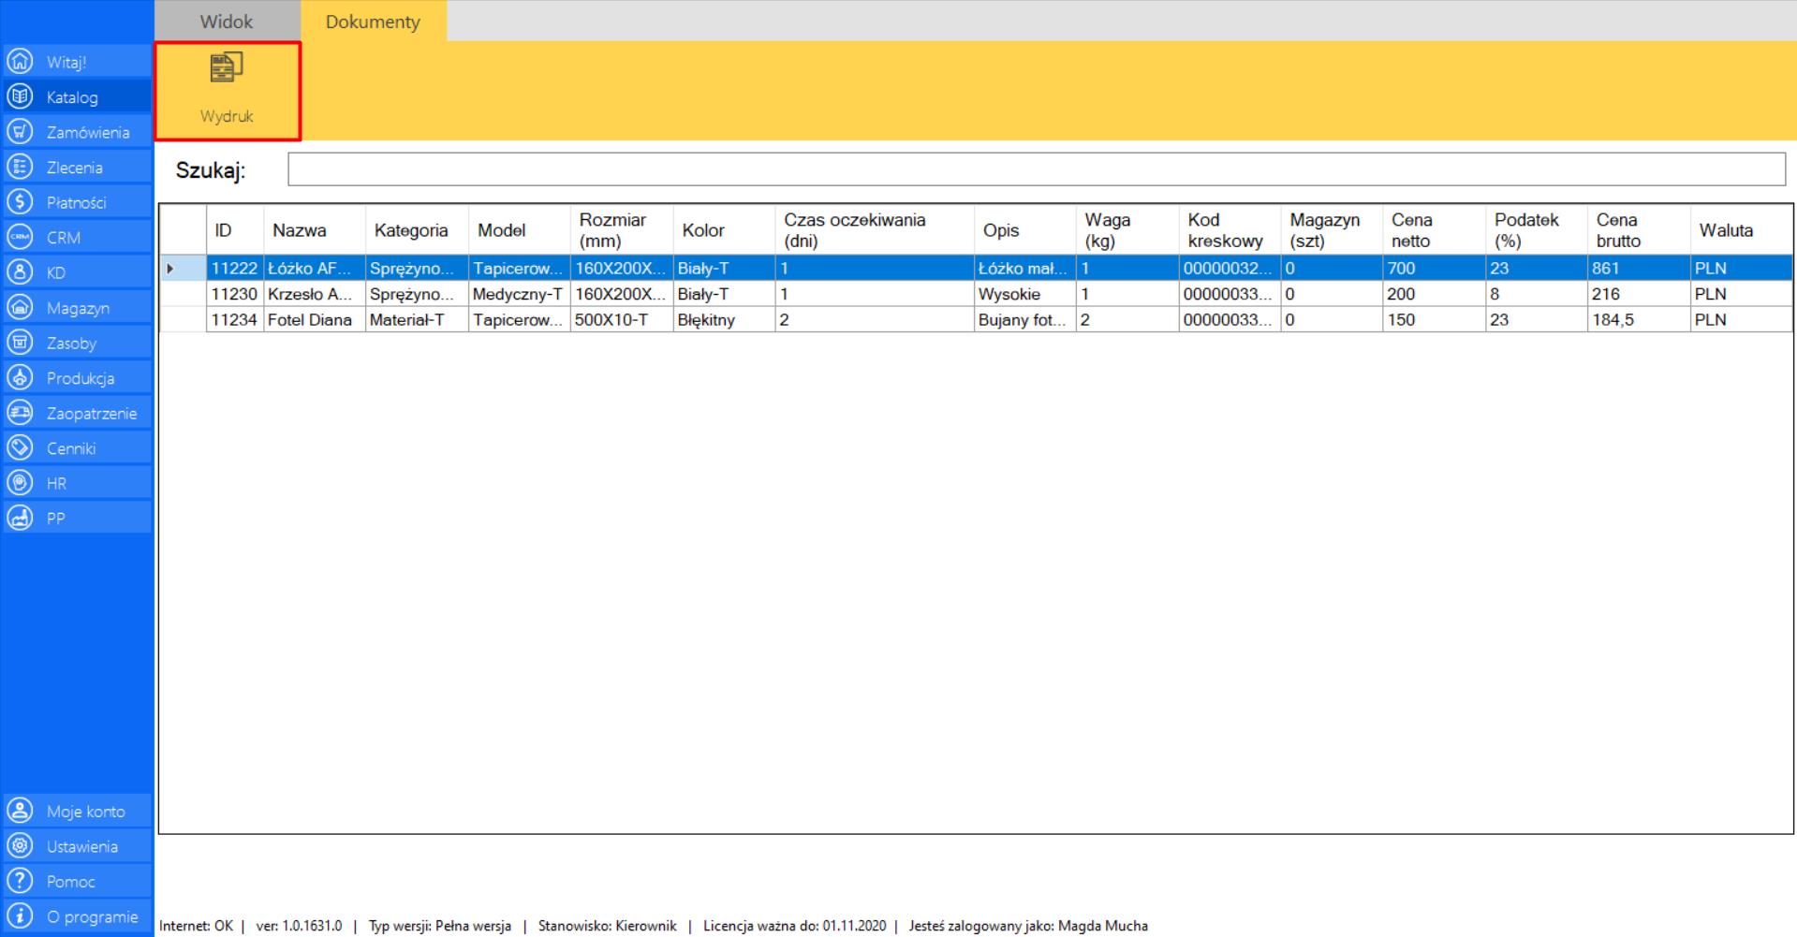Click the Pomoc question mark icon
1797x937 pixels.
coord(20,882)
